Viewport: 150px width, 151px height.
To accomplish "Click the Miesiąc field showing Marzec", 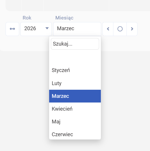I will coord(77,29).
